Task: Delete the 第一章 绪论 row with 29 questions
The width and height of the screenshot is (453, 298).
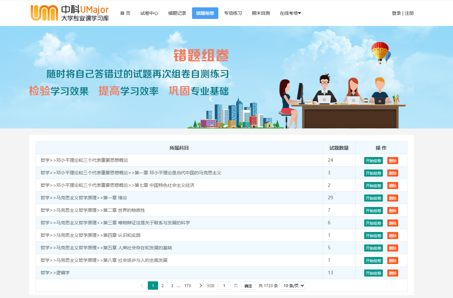Action: click(393, 198)
